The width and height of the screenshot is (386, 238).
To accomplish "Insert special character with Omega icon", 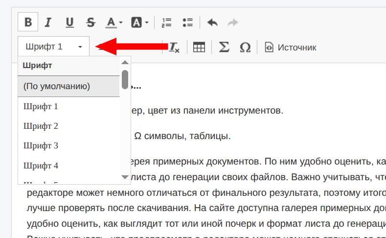I will [245, 47].
